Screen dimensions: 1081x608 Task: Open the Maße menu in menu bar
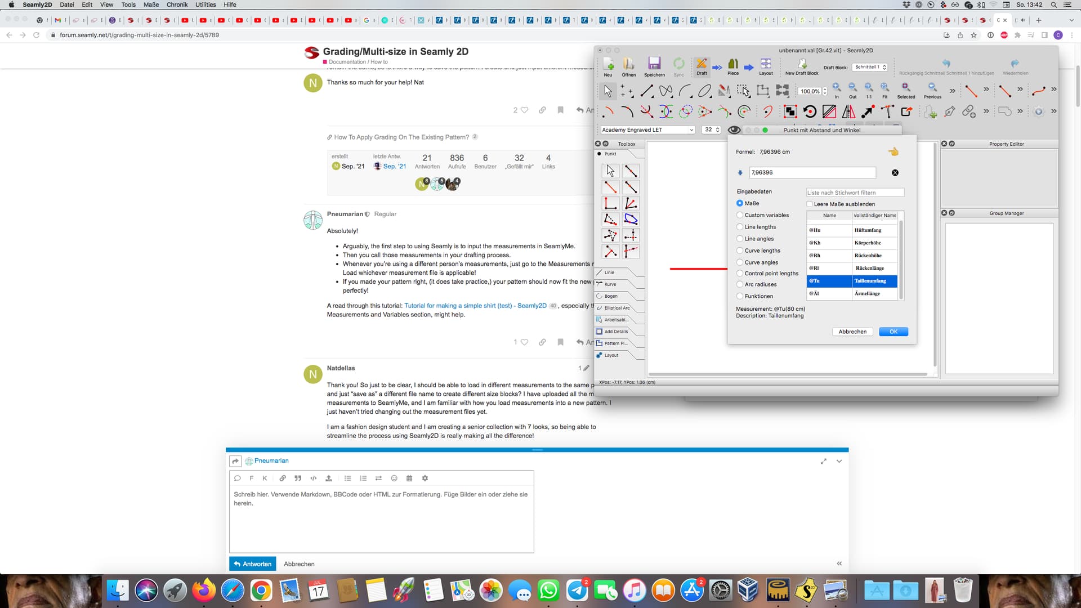point(151,5)
